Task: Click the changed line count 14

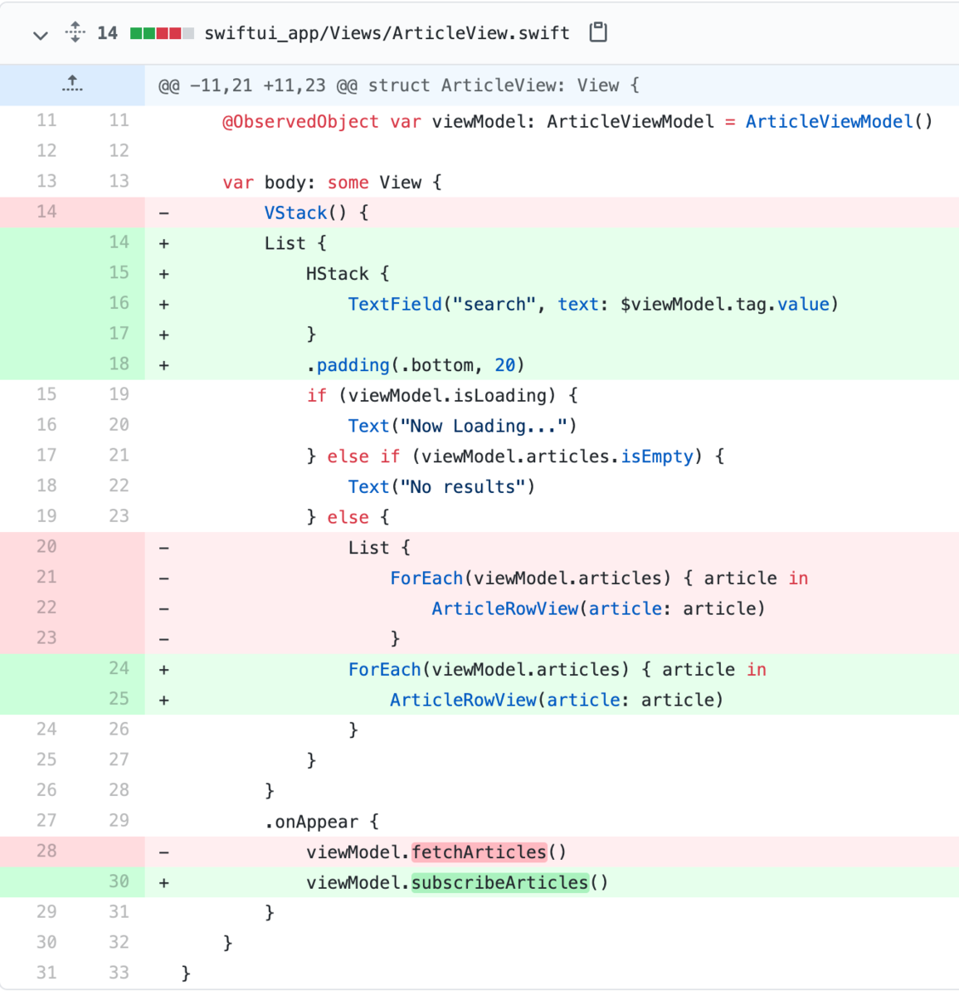Action: pyautogui.click(x=107, y=33)
